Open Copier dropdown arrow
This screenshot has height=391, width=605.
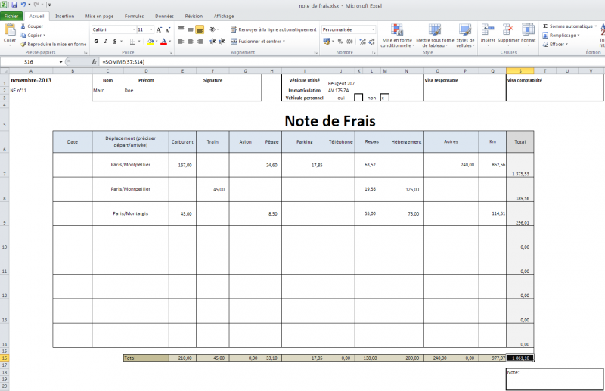[x=45, y=35]
